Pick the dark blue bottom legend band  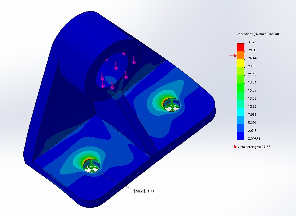[241, 136]
